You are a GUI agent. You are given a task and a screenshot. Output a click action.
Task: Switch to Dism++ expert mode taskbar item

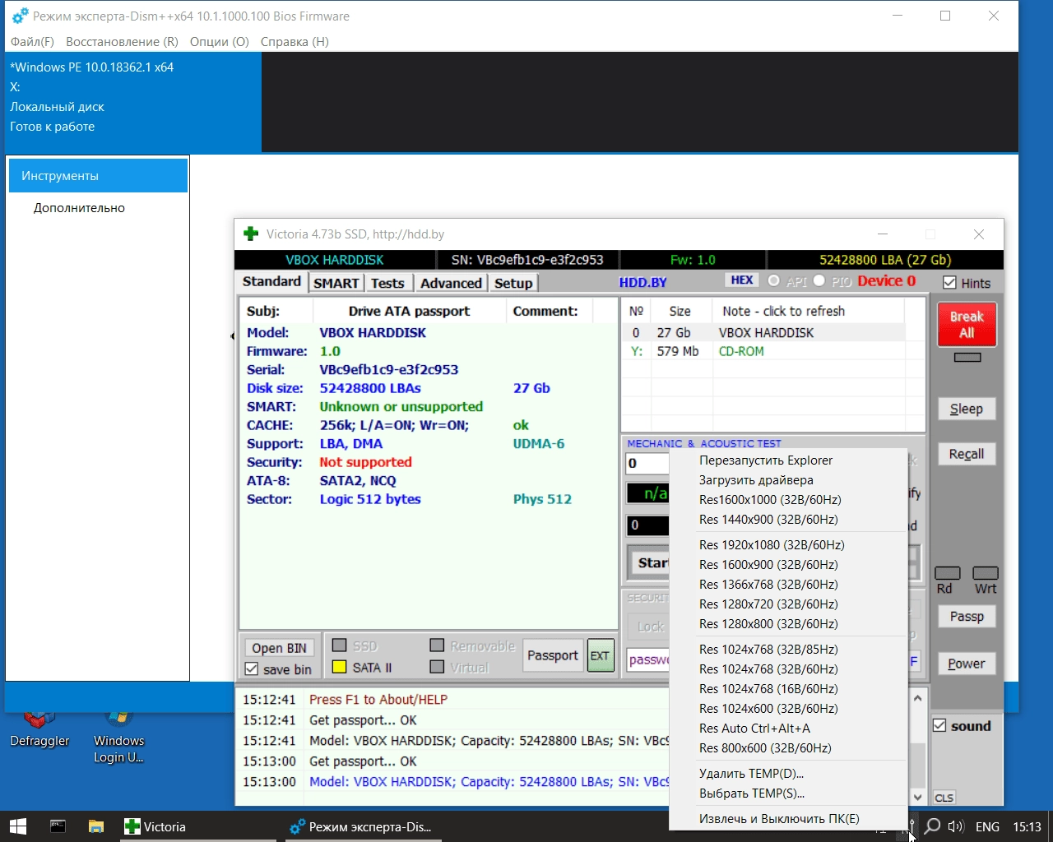(363, 826)
